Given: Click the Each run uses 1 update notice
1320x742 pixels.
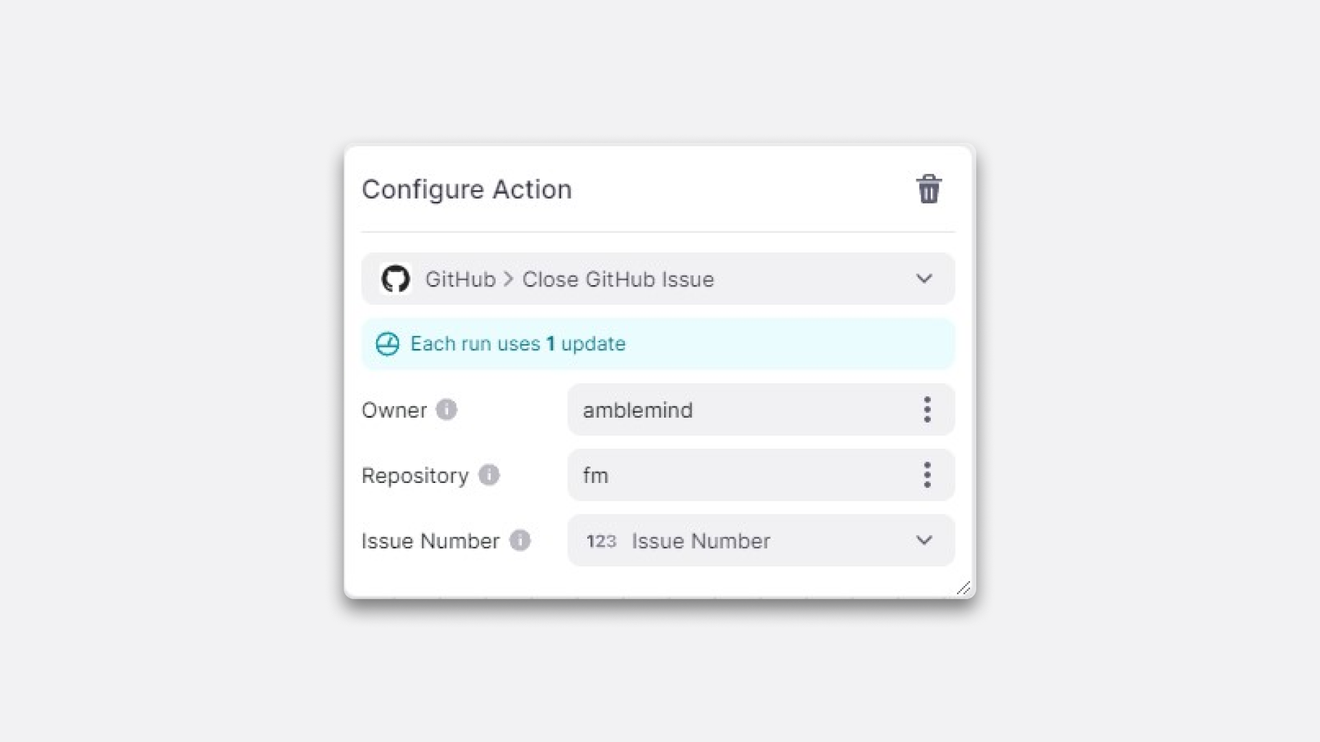Looking at the screenshot, I should 518,344.
